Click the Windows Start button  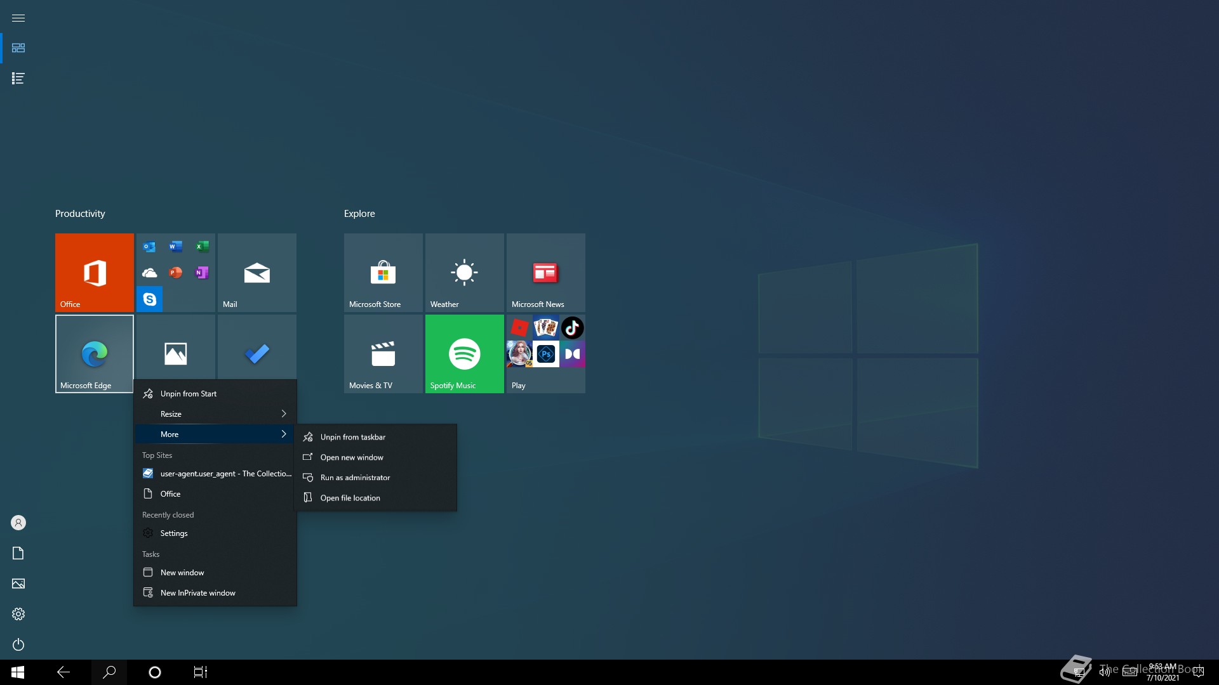tap(18, 672)
